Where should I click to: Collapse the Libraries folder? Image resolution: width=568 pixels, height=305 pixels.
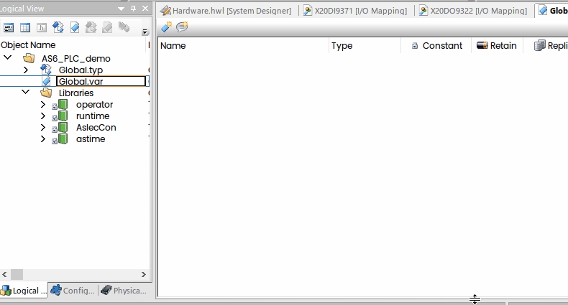point(25,92)
